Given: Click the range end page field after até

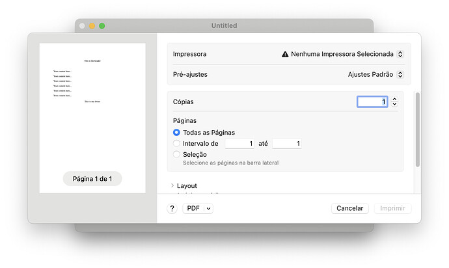Looking at the screenshot, I should click(x=286, y=143).
